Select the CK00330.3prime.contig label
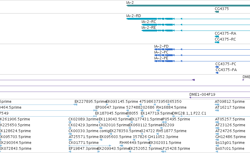 coord(89,131)
